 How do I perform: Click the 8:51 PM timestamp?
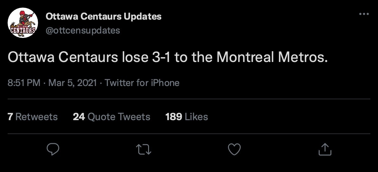point(24,83)
